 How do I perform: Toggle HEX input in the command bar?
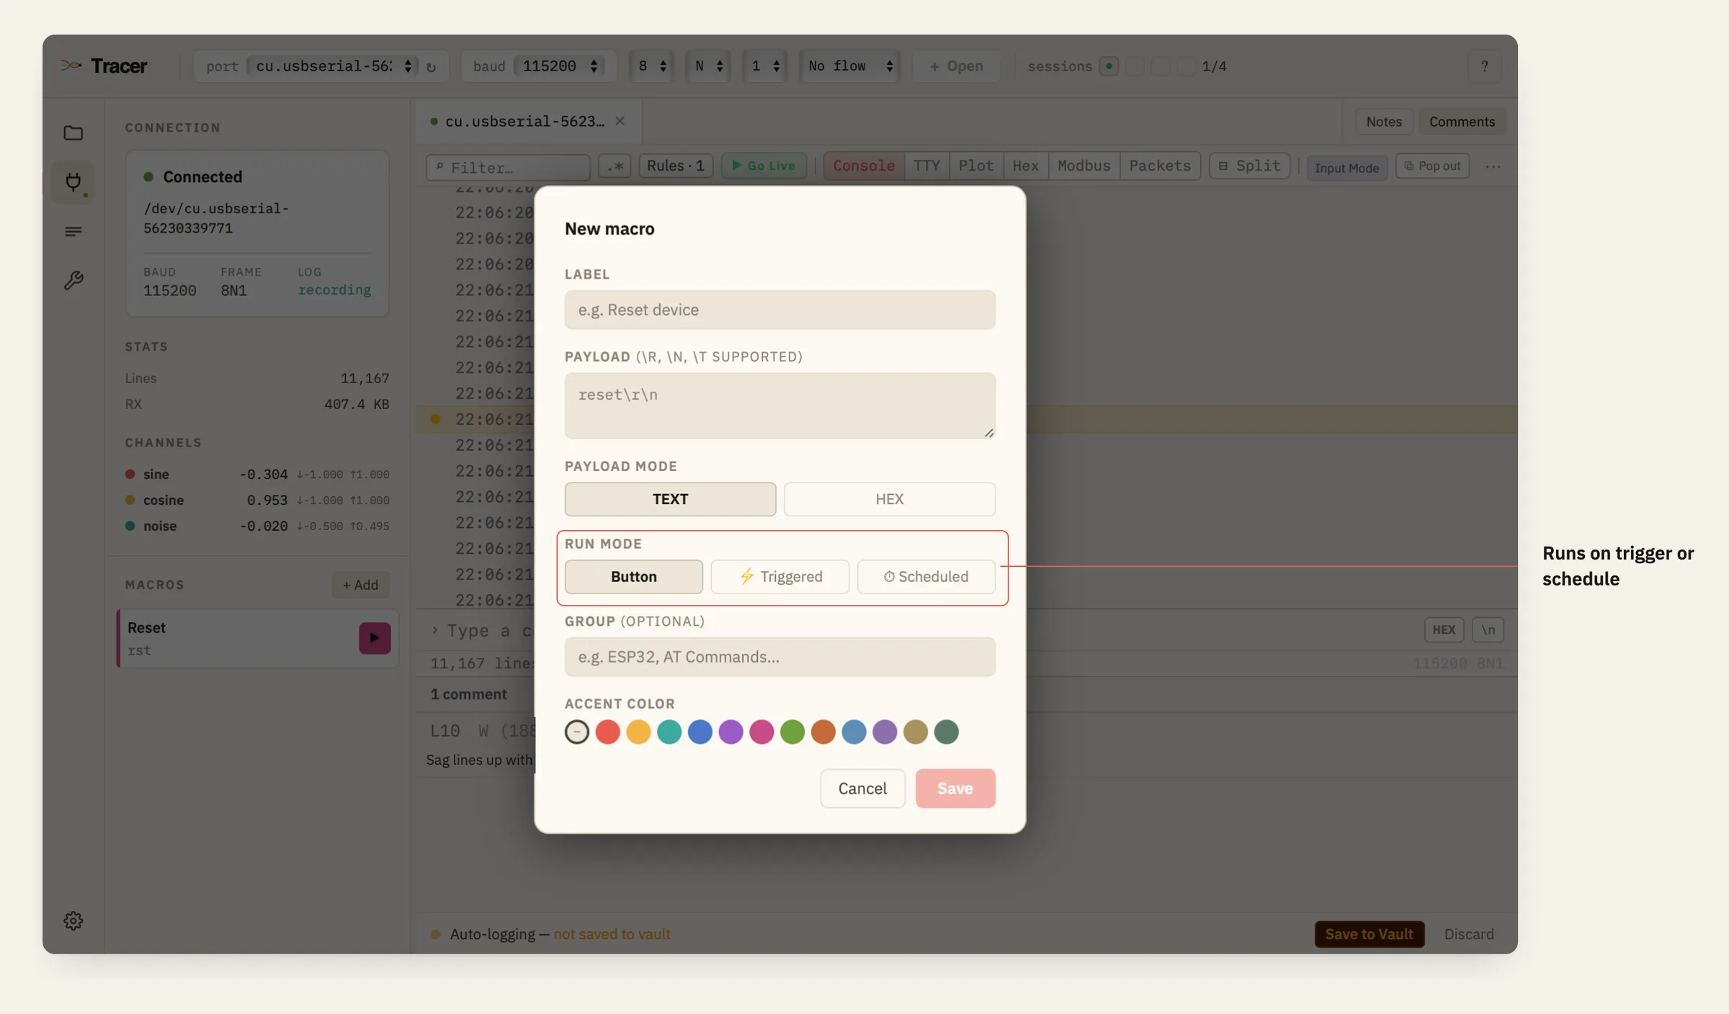coord(1444,629)
